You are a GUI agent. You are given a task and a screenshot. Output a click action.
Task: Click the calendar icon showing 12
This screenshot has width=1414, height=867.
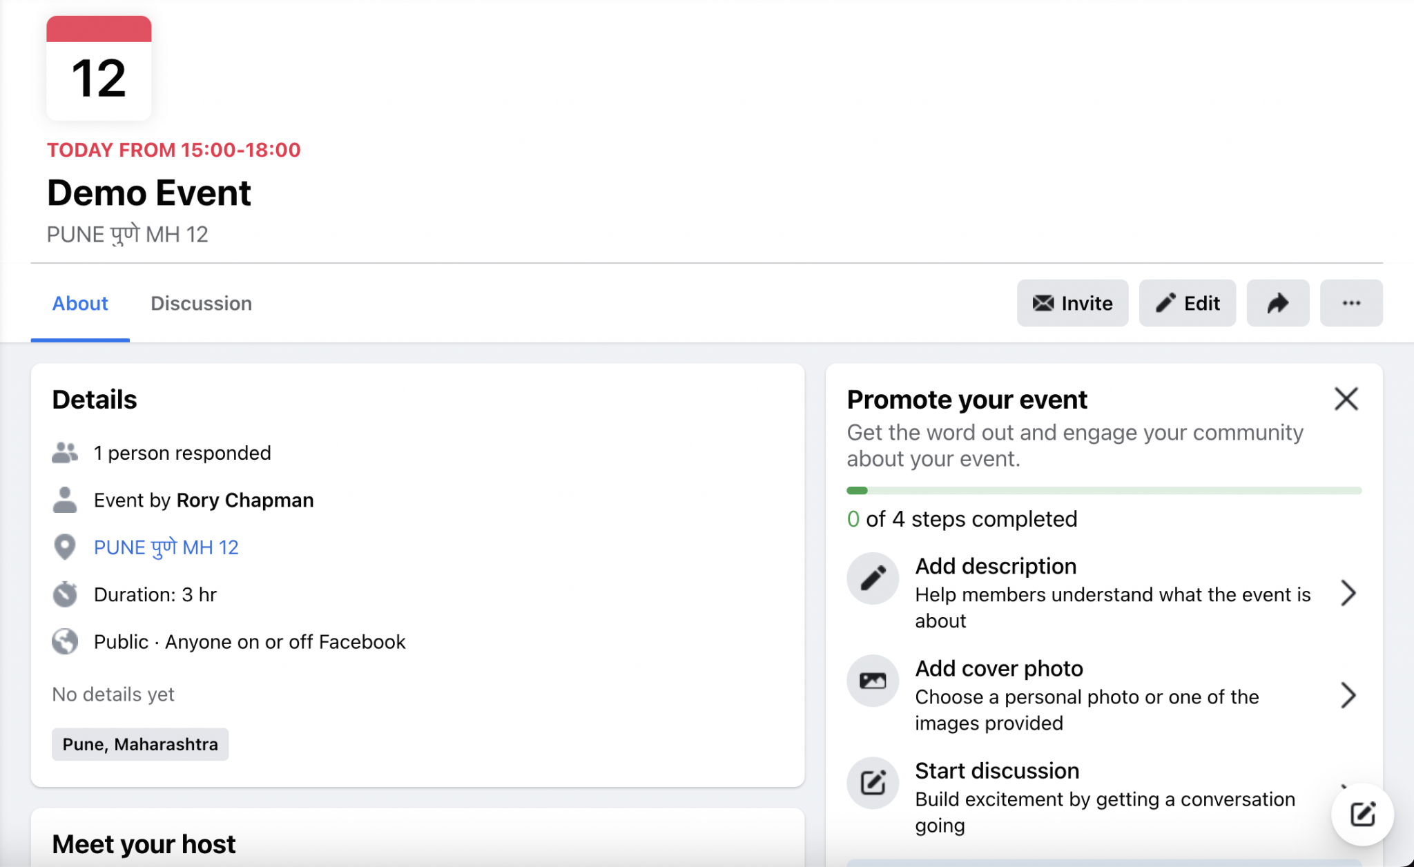point(99,67)
